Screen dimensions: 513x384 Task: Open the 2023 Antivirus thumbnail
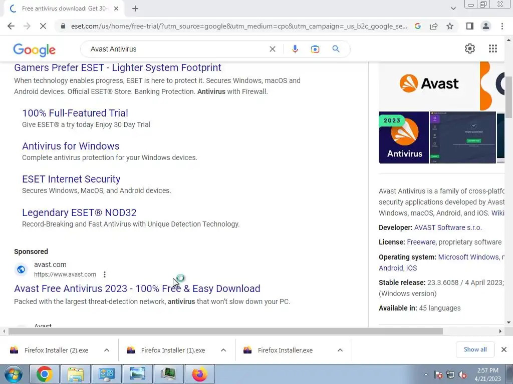coord(404,137)
